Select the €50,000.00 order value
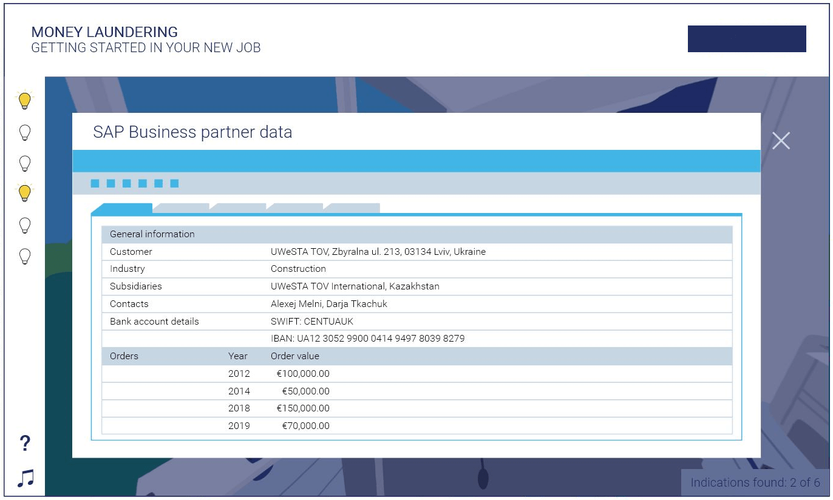This screenshot has height=500, width=833. pos(306,391)
